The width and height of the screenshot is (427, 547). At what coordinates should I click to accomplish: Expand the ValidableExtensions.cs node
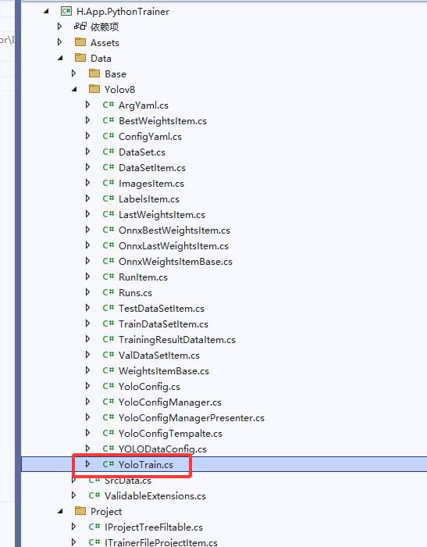click(x=73, y=495)
